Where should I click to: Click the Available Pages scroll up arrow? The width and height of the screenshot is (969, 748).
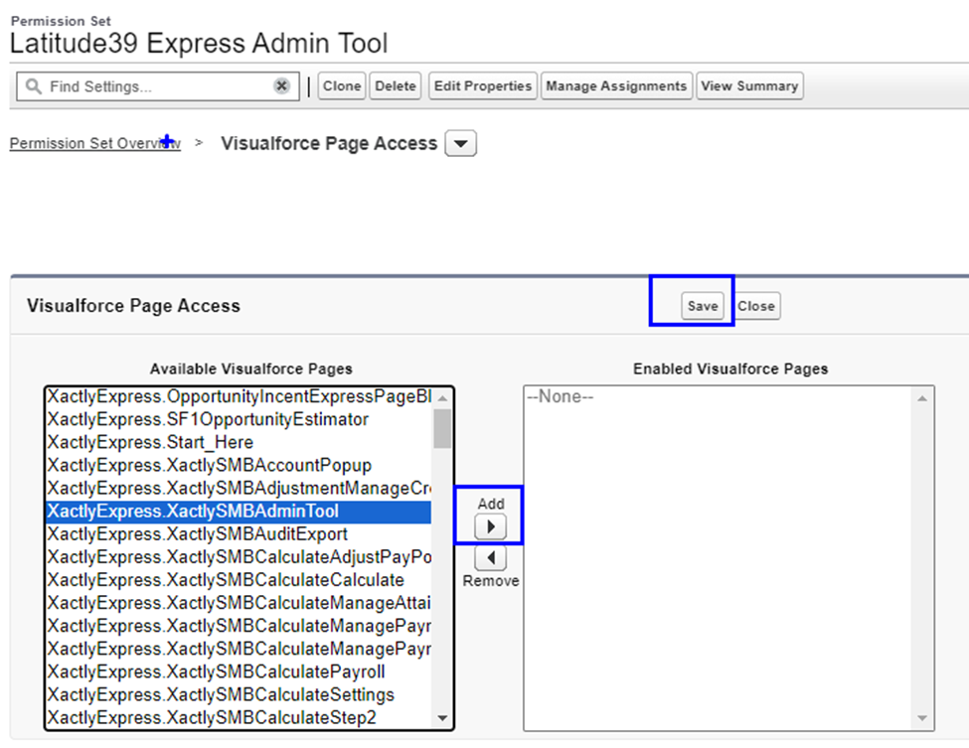[x=442, y=398]
